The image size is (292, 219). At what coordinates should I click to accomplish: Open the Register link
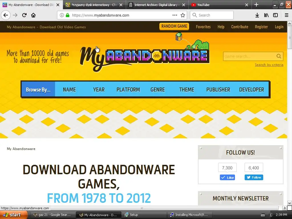pyautogui.click(x=261, y=27)
